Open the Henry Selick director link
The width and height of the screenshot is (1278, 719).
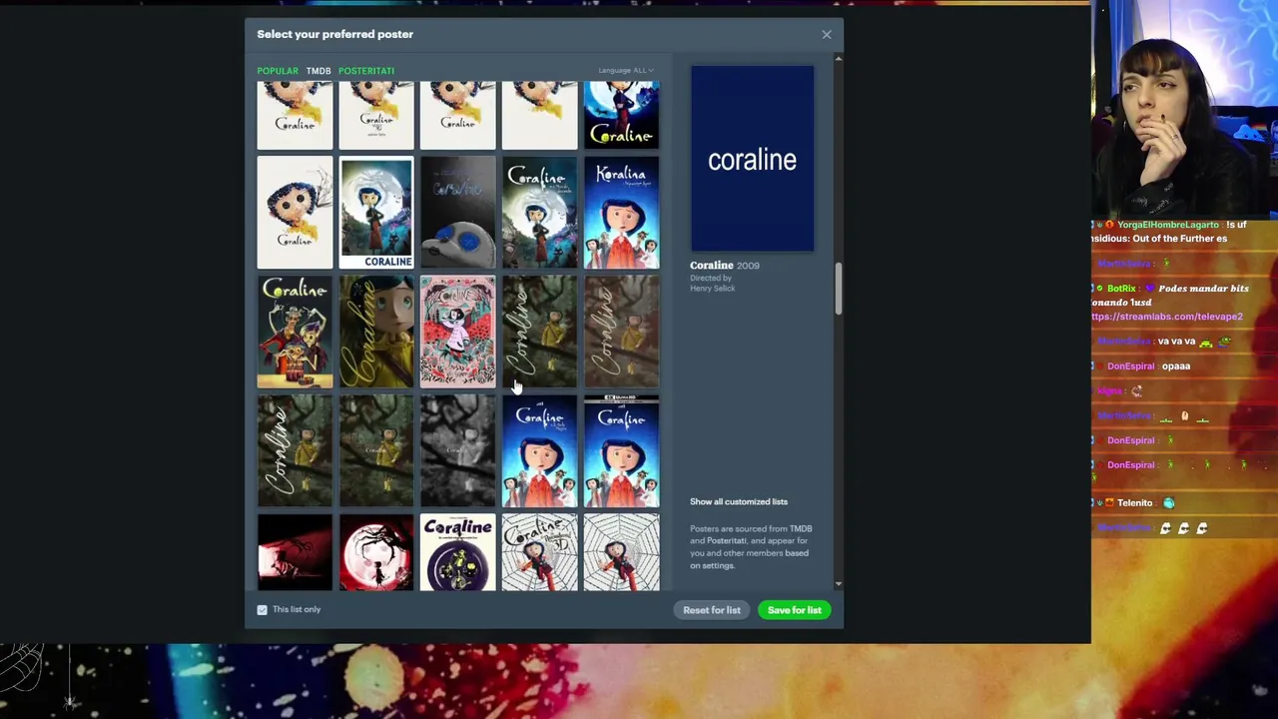click(712, 289)
